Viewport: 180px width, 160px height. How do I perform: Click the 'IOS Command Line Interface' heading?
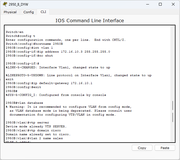(x=90, y=21)
